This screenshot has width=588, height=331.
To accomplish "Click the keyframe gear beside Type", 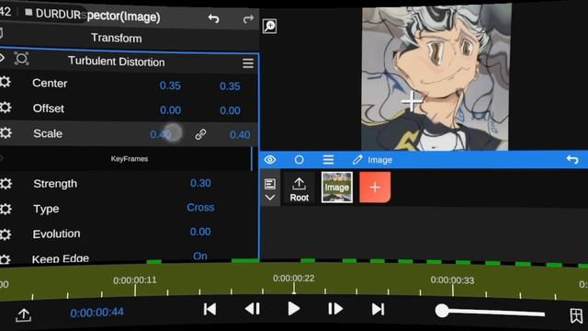I will tap(6, 209).
